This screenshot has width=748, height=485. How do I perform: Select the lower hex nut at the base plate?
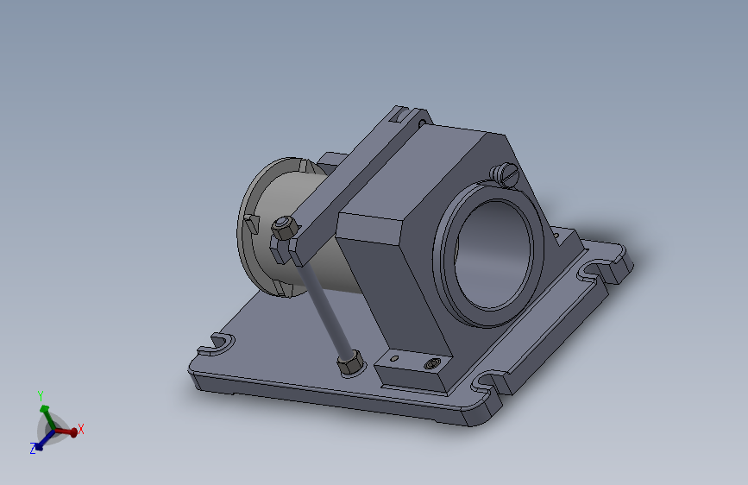[x=349, y=364]
